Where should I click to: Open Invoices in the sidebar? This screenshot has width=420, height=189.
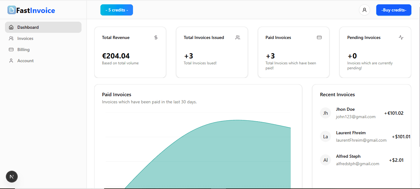pos(25,38)
